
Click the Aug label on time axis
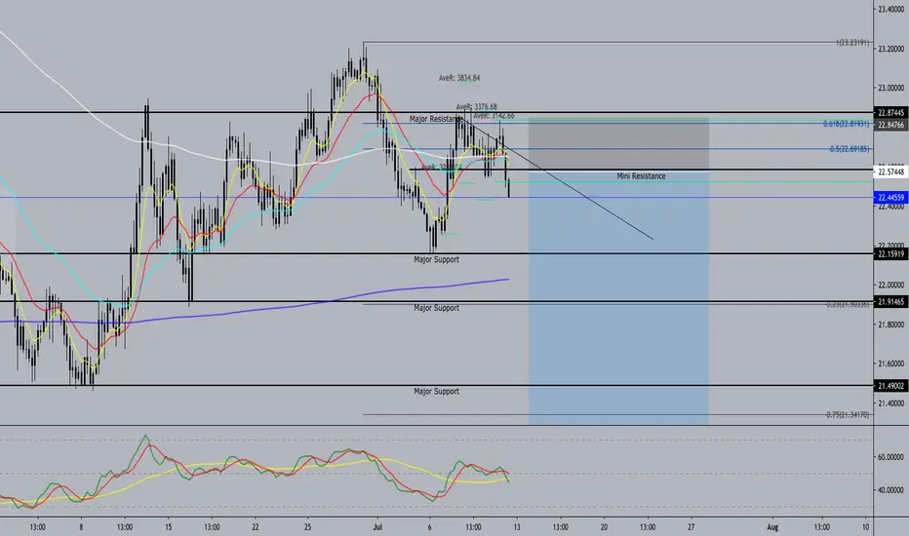[x=772, y=527]
